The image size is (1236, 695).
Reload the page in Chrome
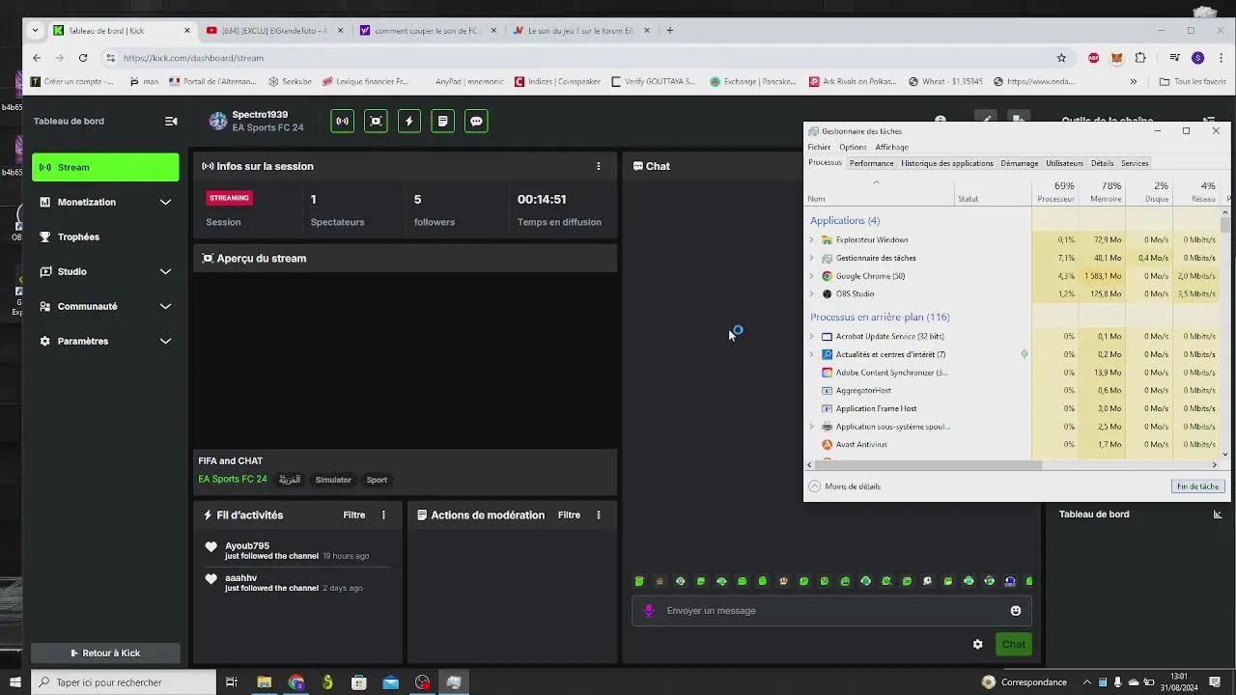click(x=83, y=58)
